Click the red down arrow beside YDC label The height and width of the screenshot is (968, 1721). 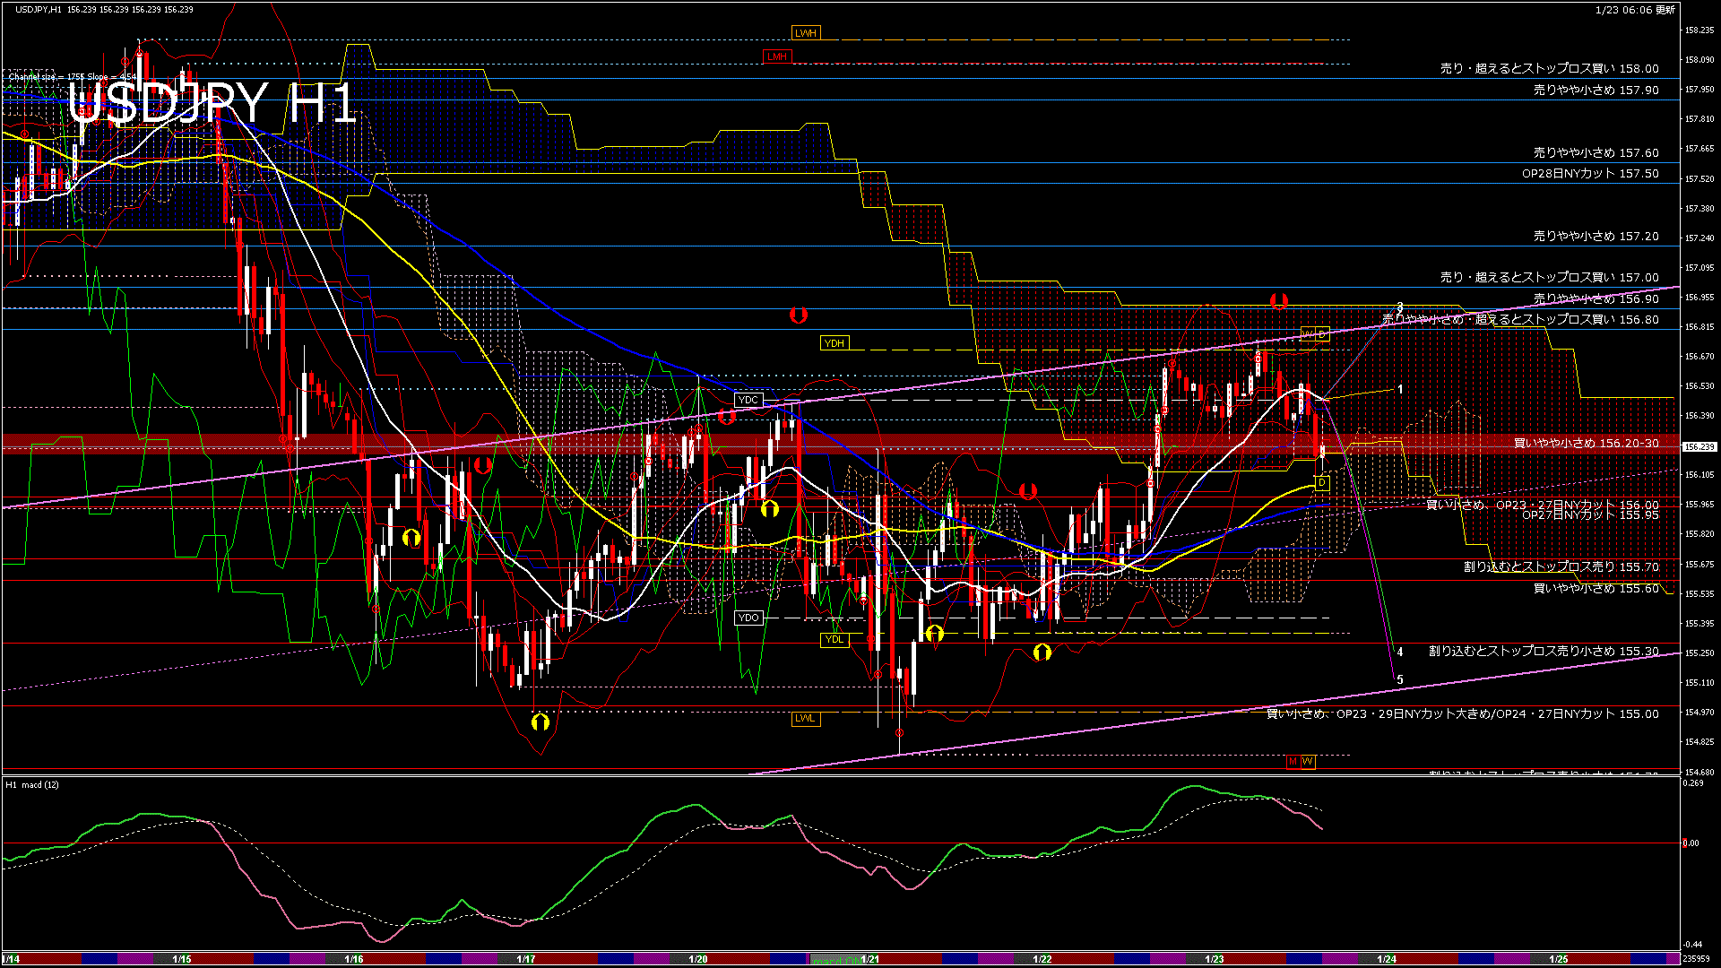point(726,417)
